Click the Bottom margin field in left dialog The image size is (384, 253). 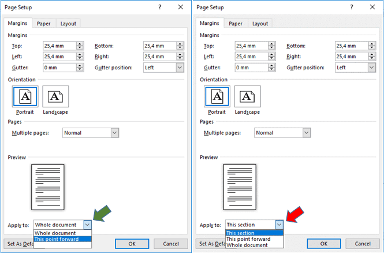point(160,46)
